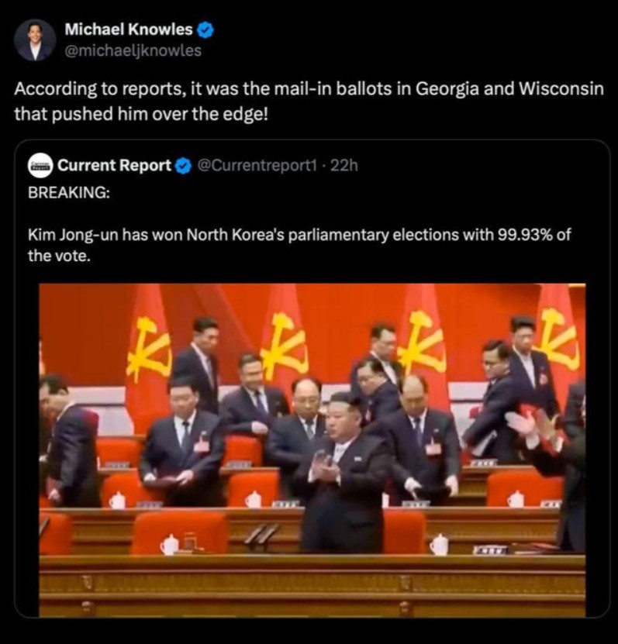Open the 22h timestamp link
The height and width of the screenshot is (644, 618).
344,166
